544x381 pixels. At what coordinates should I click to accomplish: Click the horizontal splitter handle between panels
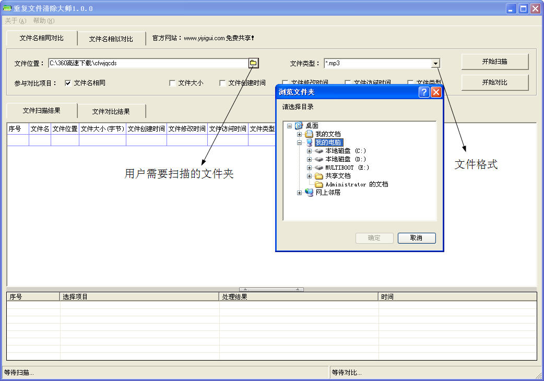pos(271,289)
